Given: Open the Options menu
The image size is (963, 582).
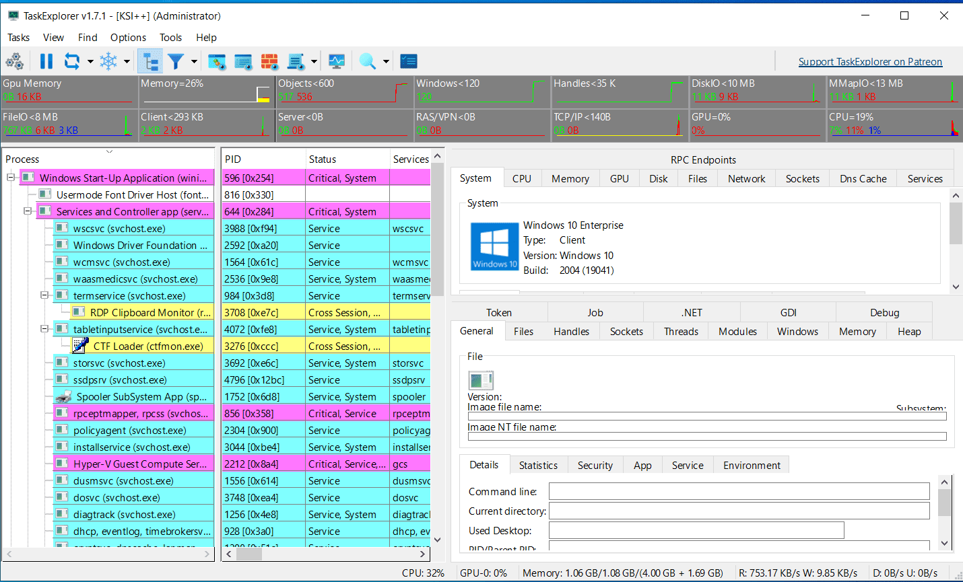Looking at the screenshot, I should 128,38.
